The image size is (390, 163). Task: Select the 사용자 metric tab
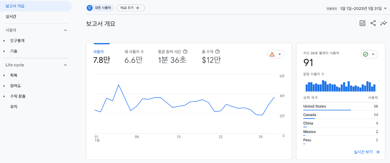[x=101, y=56]
